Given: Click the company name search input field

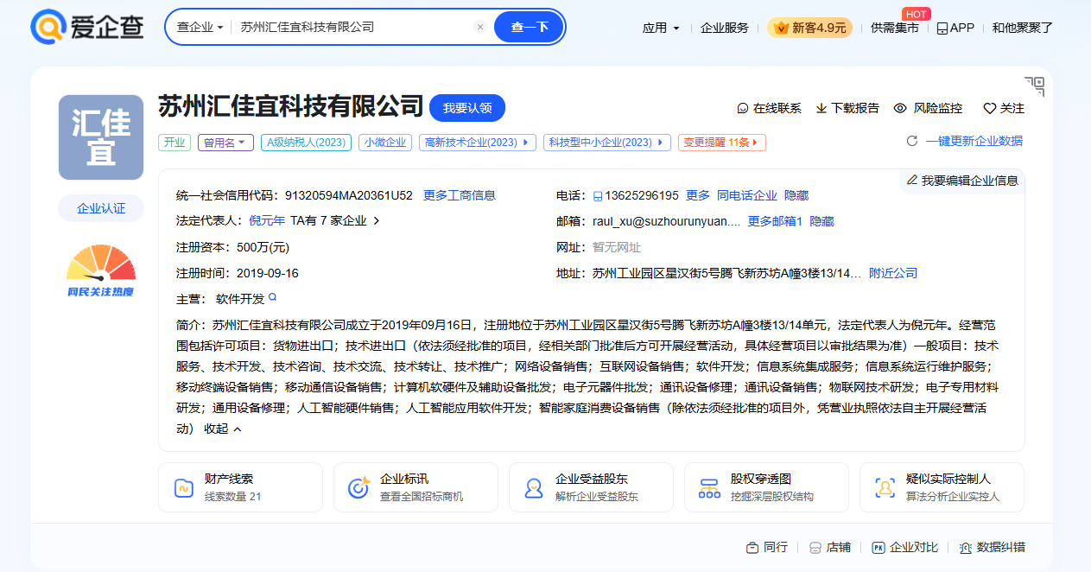Looking at the screenshot, I should 354,27.
